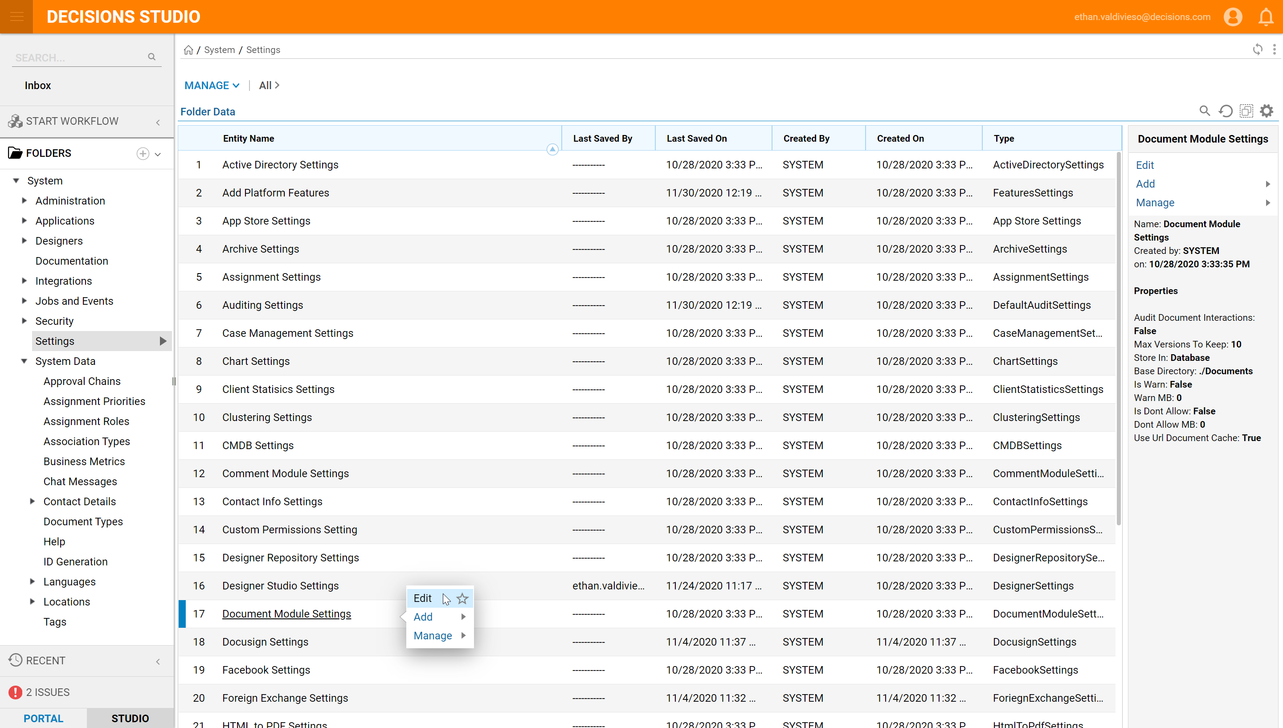The width and height of the screenshot is (1283, 728).
Task: Open the user profile avatar icon
Action: pos(1233,17)
